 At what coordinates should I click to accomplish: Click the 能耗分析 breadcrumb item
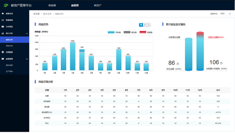tap(59, 14)
